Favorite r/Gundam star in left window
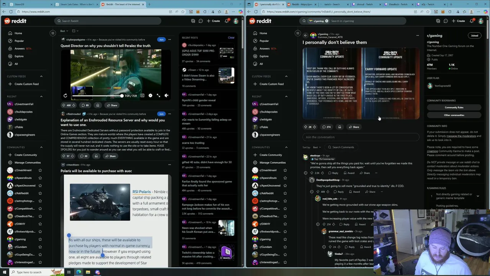The width and height of the screenshot is (490, 276). point(40,247)
